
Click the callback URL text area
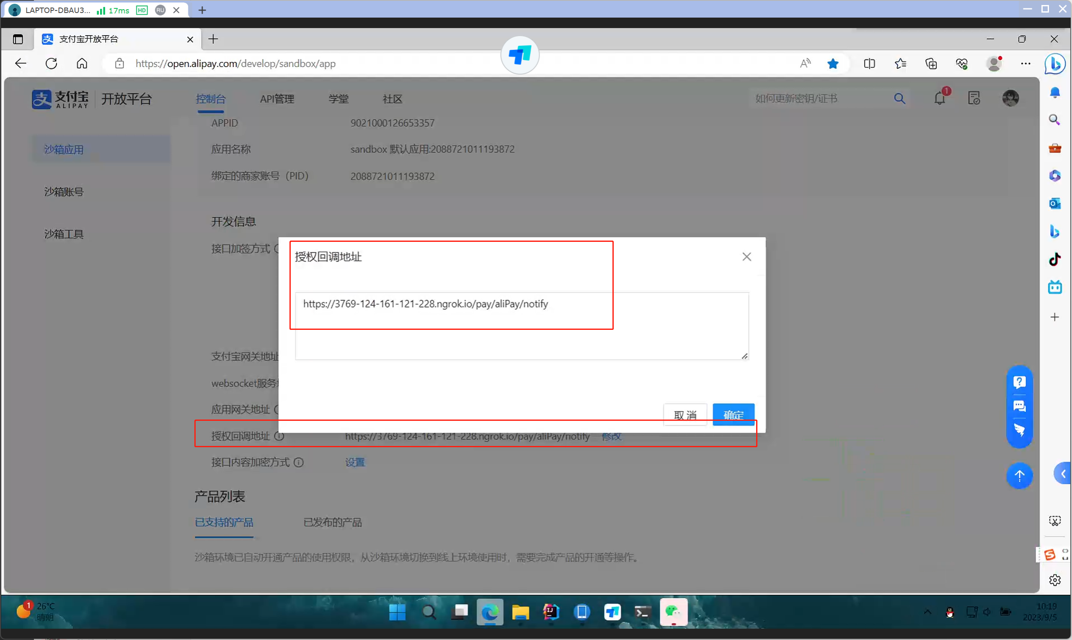pos(522,326)
